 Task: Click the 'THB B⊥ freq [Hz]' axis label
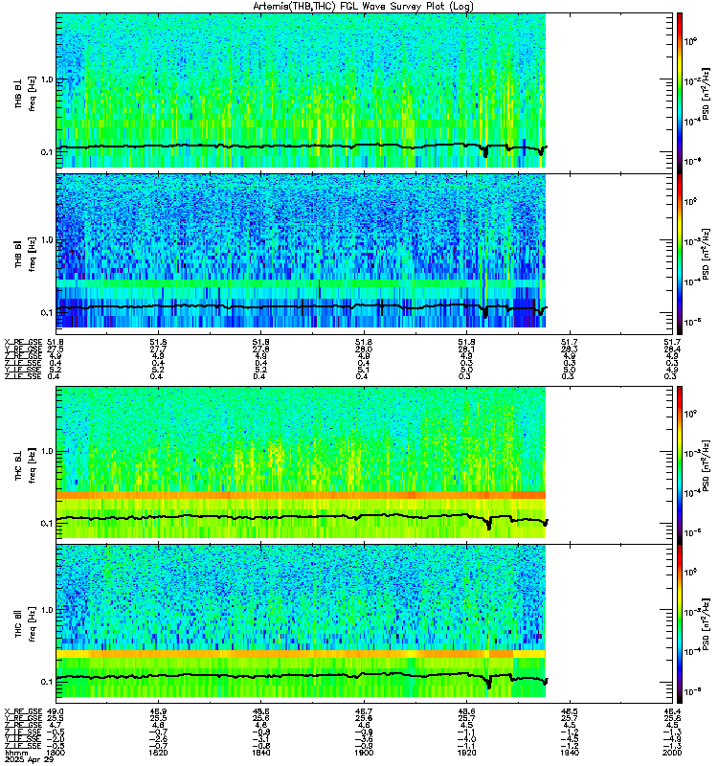26,93
